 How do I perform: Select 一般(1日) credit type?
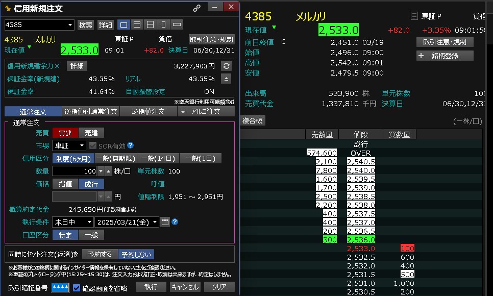click(x=201, y=159)
